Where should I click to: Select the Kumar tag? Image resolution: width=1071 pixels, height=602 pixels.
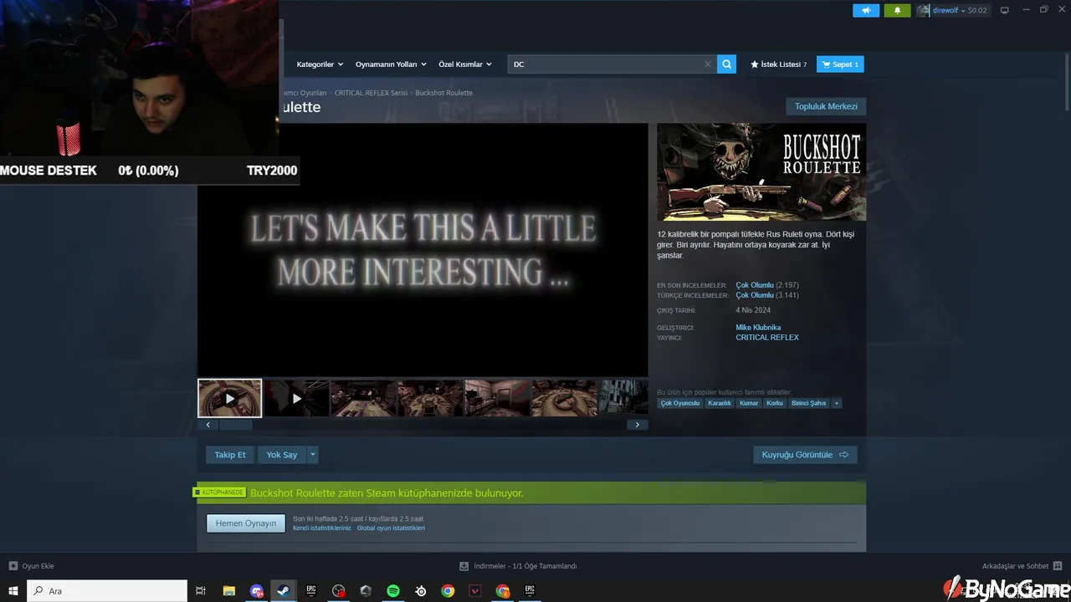[x=749, y=403]
